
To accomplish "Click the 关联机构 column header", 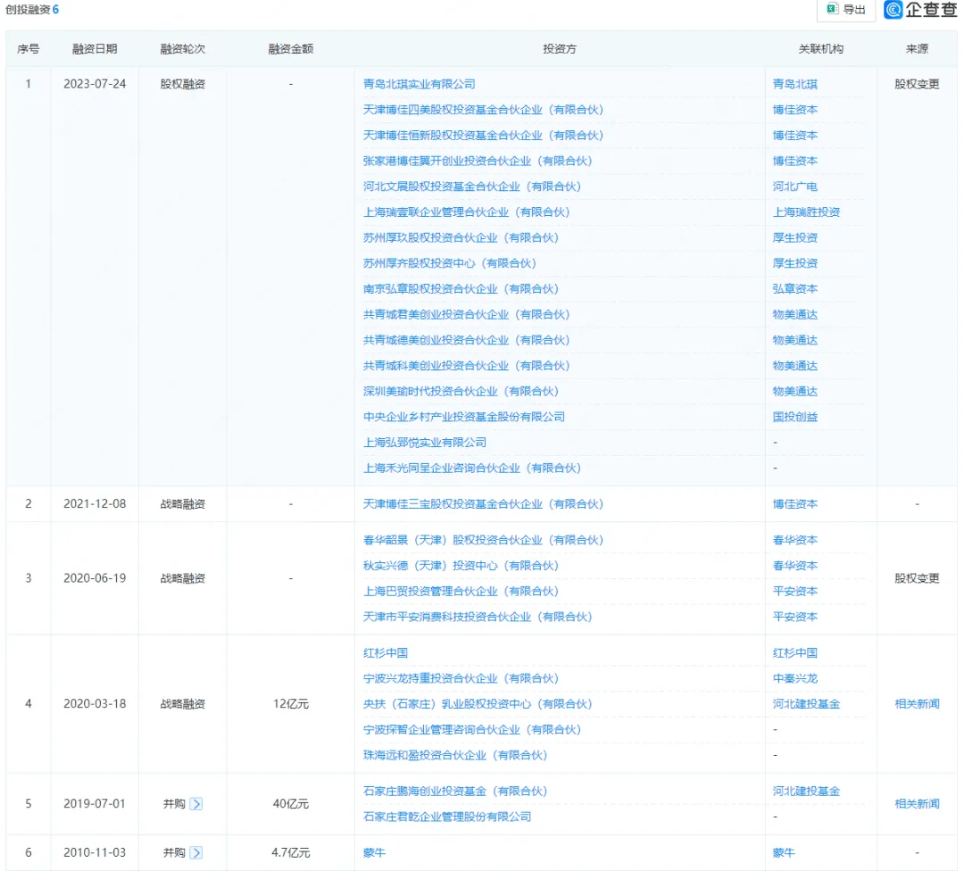I will tap(821, 49).
